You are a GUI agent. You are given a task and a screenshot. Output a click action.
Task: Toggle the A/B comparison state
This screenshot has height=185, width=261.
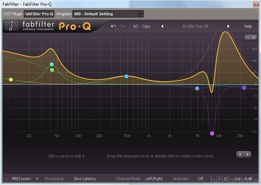(x=136, y=26)
